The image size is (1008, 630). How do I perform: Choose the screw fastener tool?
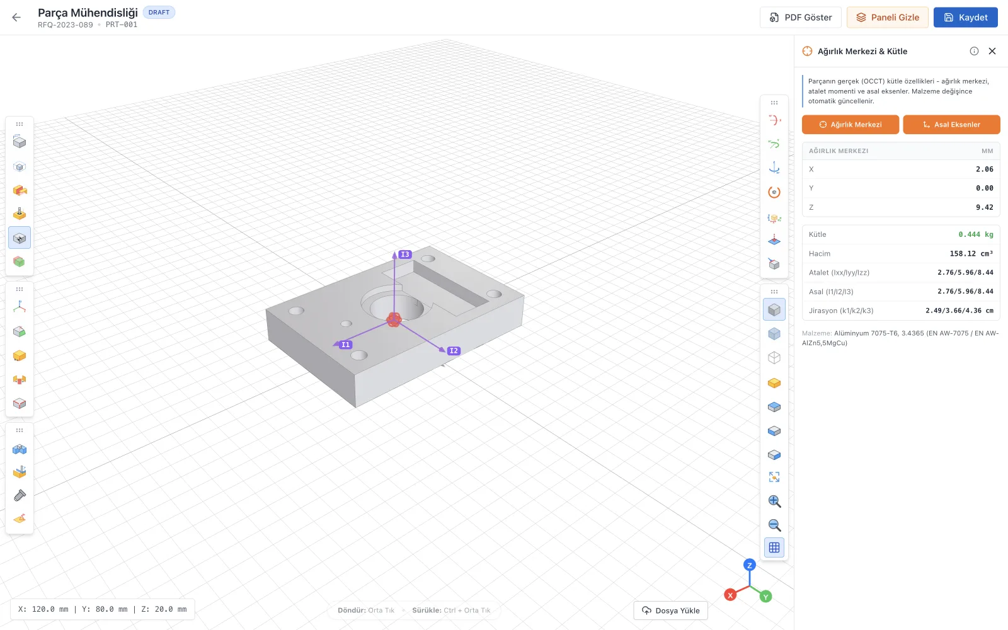[x=20, y=496]
